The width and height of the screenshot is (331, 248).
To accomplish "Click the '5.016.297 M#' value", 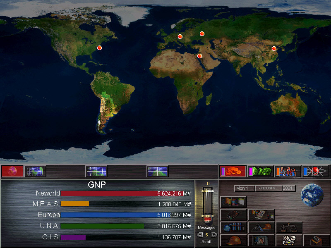I will point(174,215).
